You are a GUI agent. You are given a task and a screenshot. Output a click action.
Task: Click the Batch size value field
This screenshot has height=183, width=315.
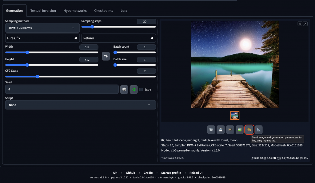[146, 60]
